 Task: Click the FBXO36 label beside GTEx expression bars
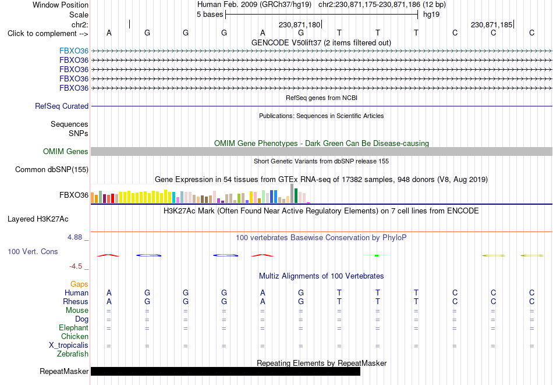coord(74,195)
